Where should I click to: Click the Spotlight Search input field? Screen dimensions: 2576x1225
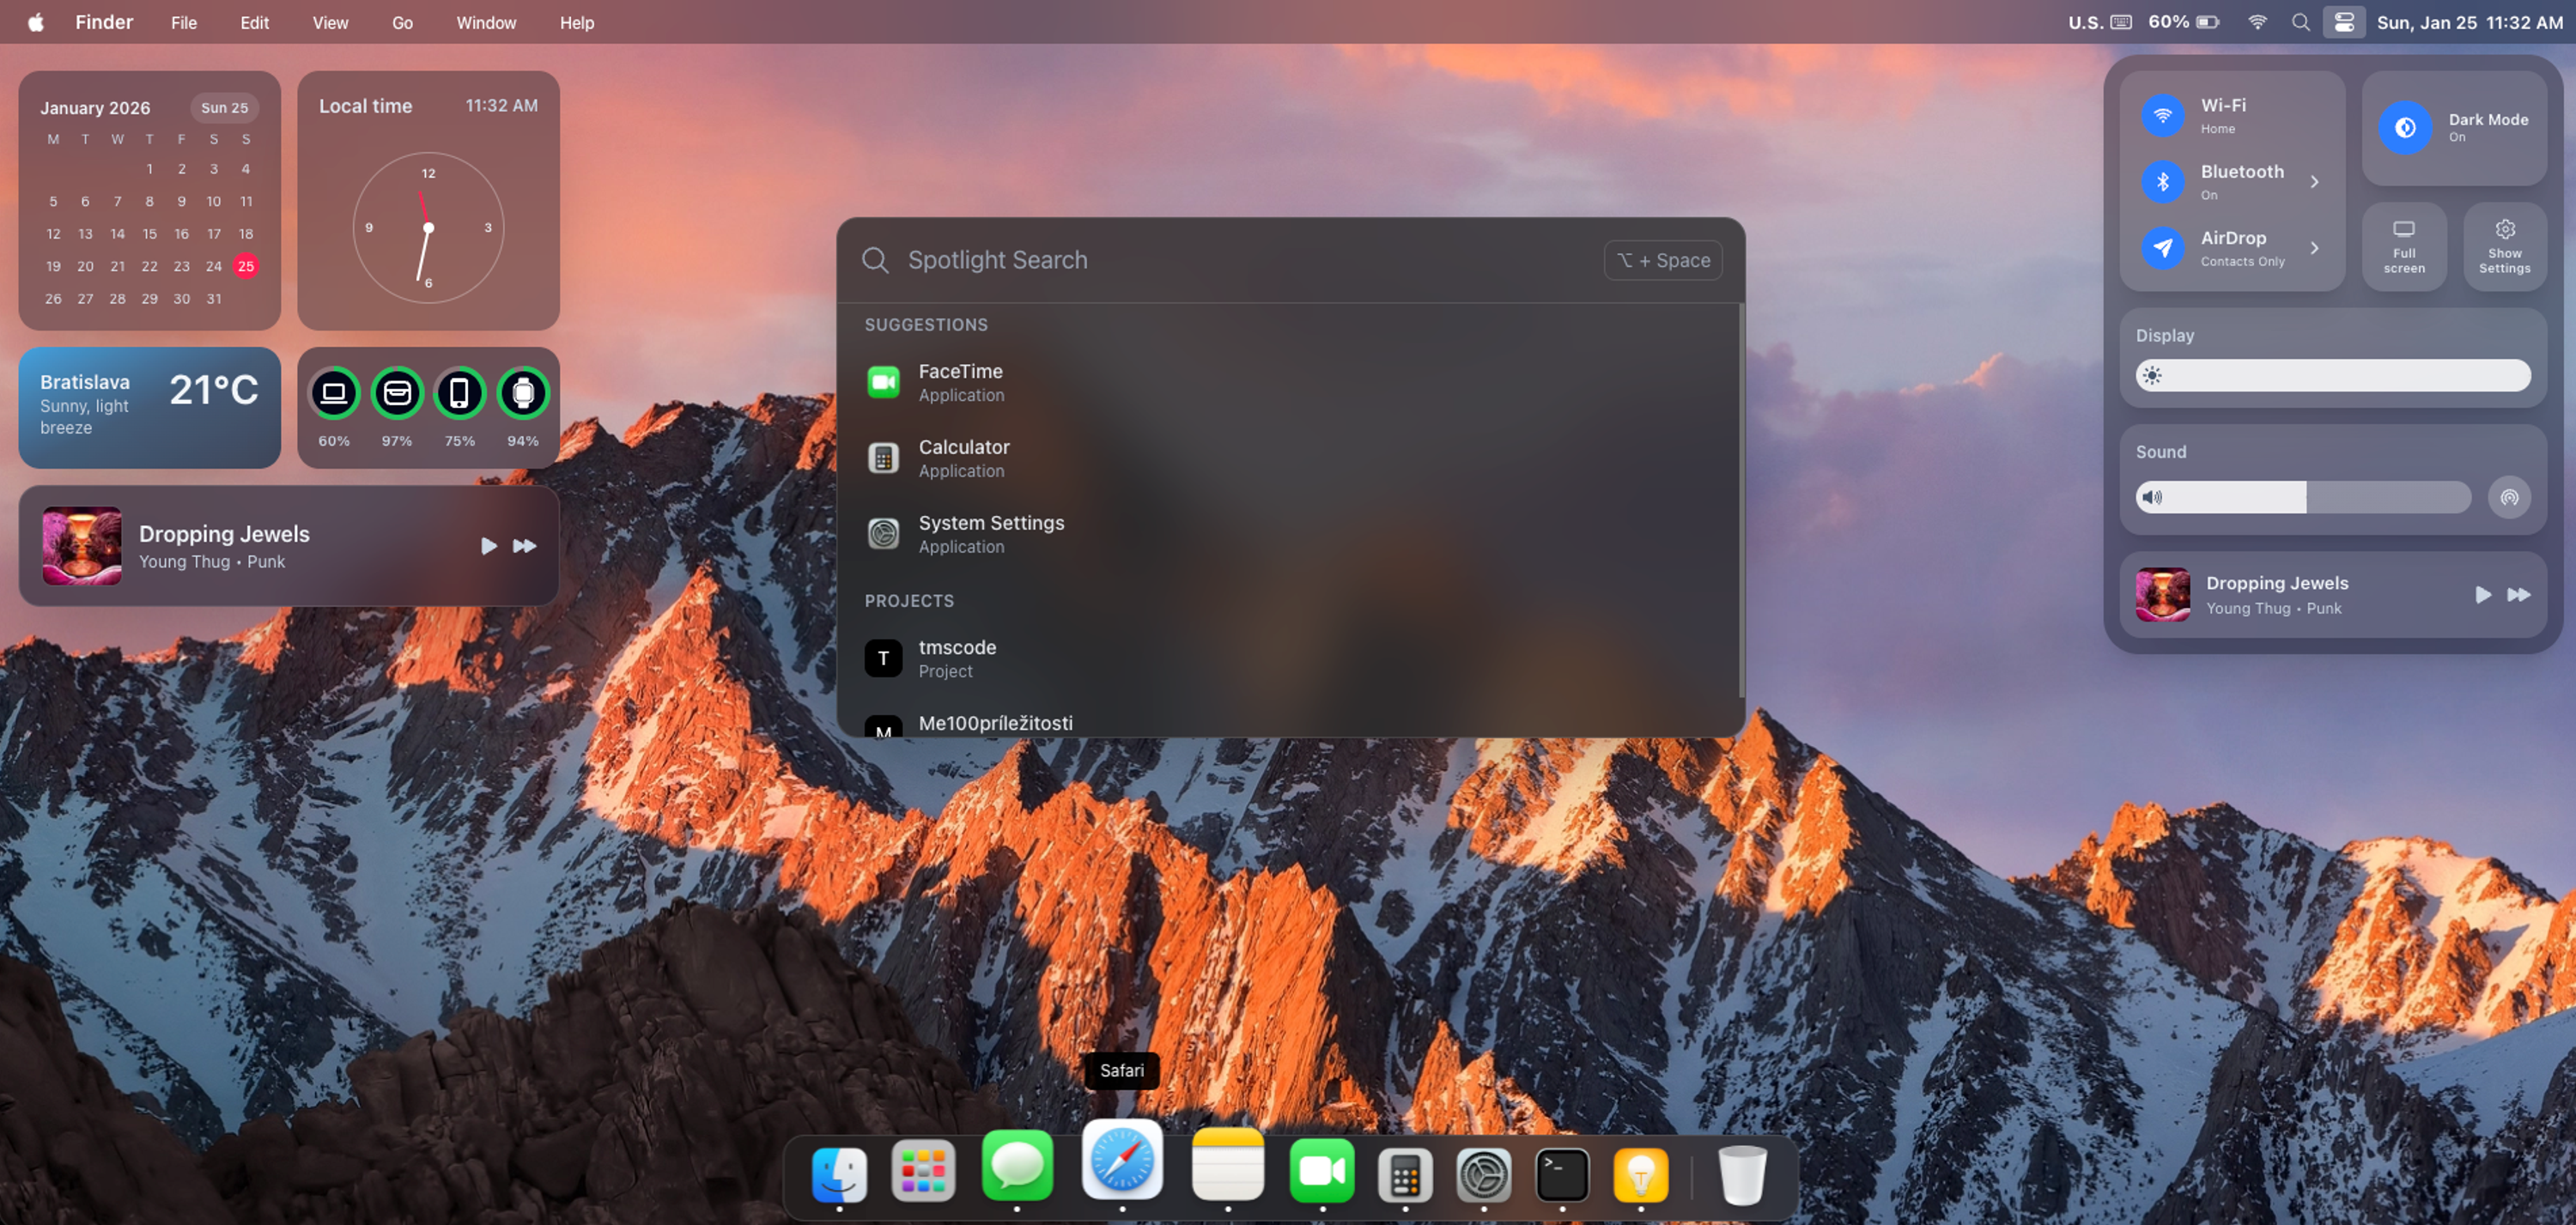click(1245, 260)
